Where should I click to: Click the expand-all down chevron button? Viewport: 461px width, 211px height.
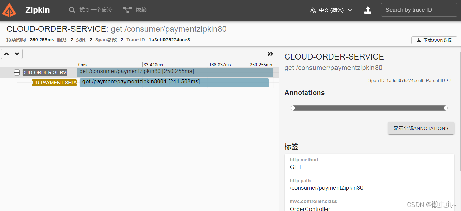click(x=17, y=54)
